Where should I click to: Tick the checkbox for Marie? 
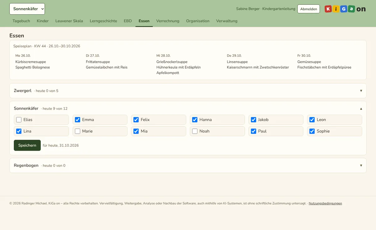click(77, 131)
